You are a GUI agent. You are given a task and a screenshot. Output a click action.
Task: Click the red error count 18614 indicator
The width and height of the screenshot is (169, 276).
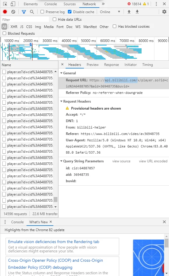click(134, 4)
